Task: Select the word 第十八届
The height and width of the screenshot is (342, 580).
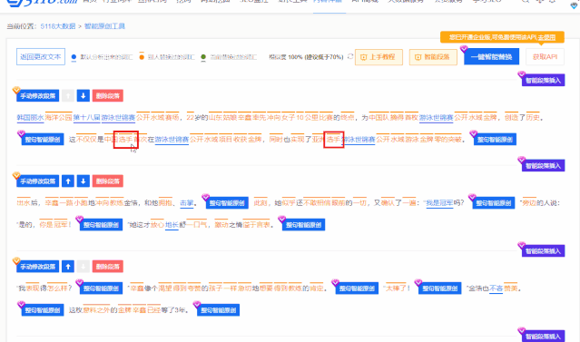Action: point(87,118)
